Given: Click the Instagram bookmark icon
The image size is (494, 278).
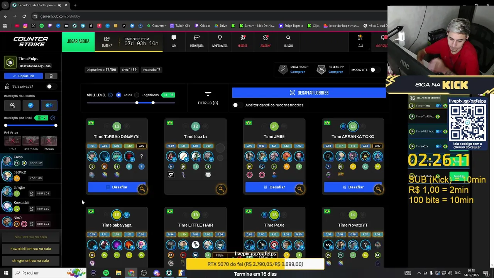Looking at the screenshot, I should click(25, 26).
